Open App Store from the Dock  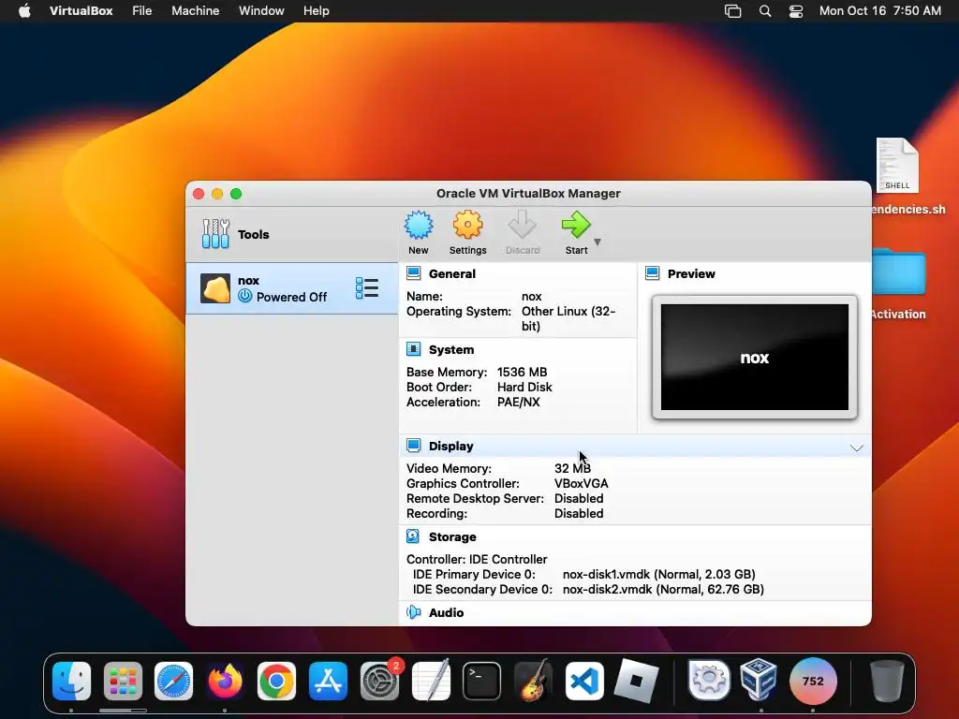tap(328, 681)
